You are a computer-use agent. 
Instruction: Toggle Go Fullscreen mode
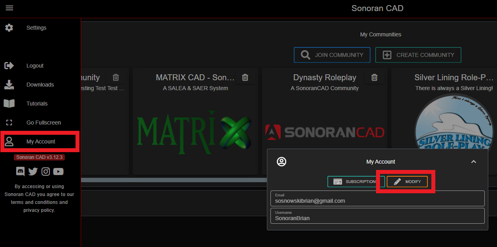(43, 123)
